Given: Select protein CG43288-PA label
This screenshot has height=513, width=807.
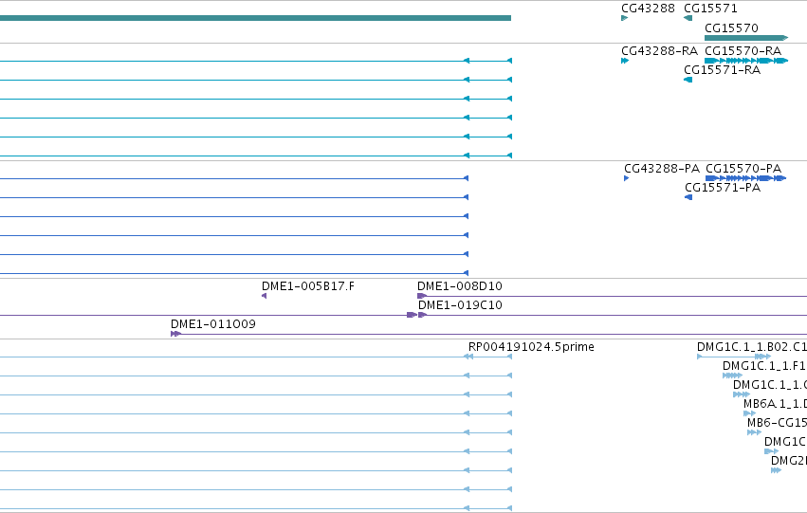Looking at the screenshot, I should (x=661, y=169).
